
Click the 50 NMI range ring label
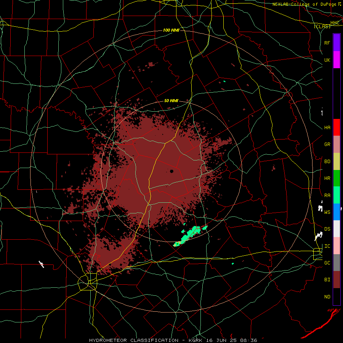click(171, 101)
